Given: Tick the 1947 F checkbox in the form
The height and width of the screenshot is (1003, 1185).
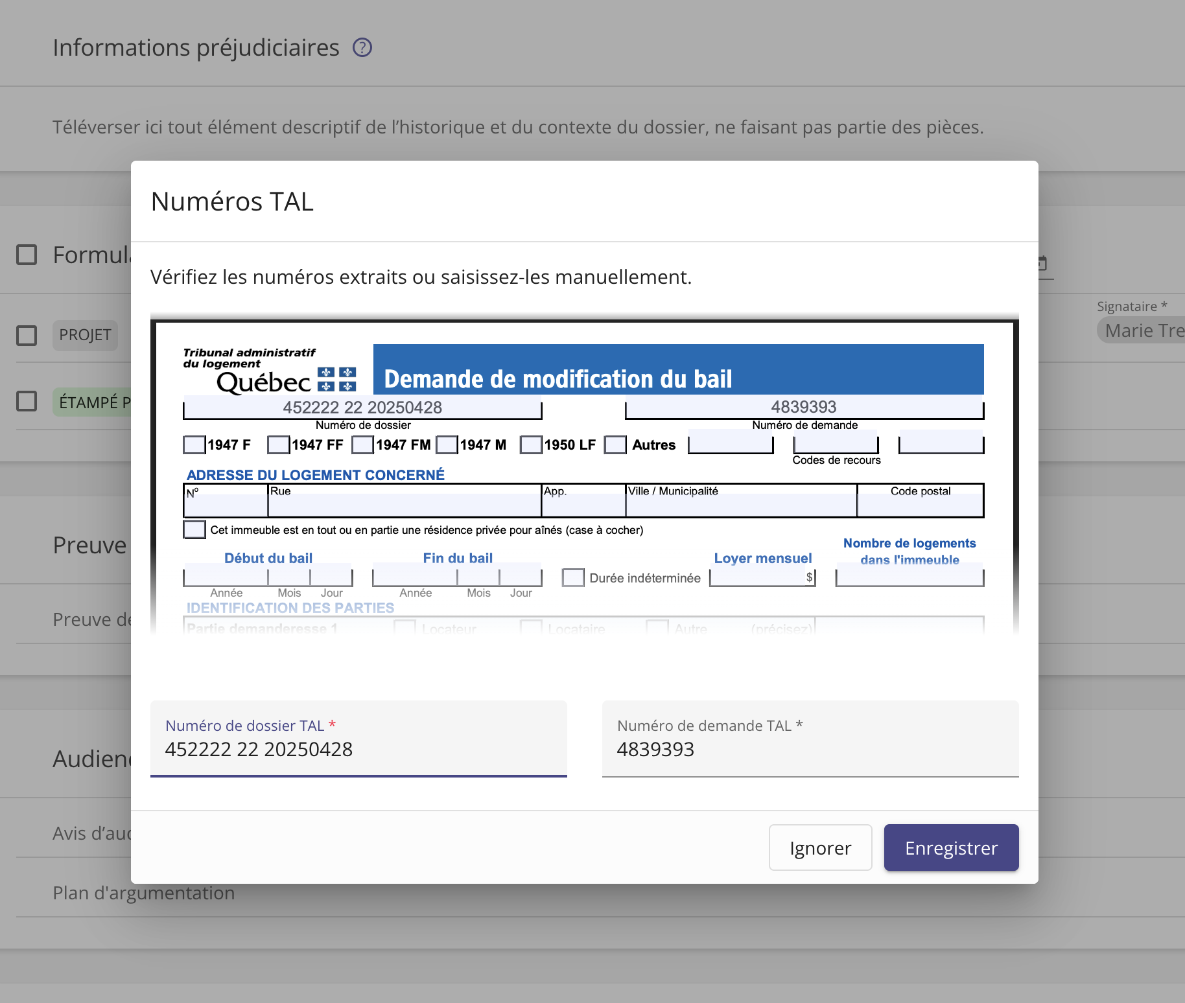Looking at the screenshot, I should [x=194, y=444].
